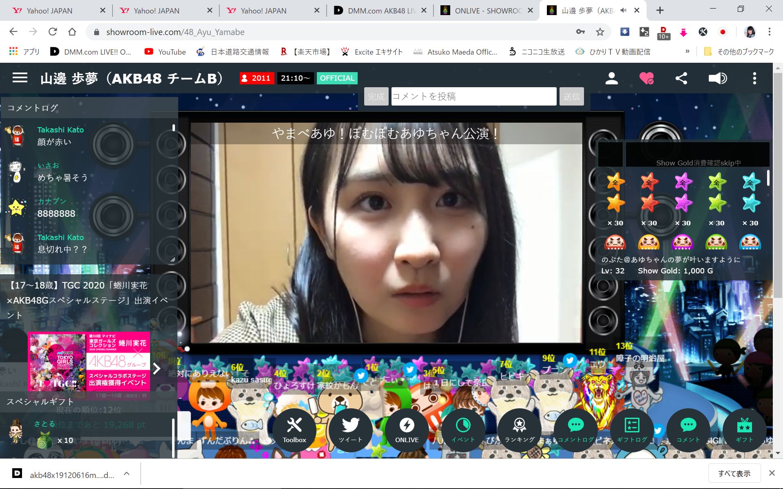783x489 pixels.
Task: Click the comment log scrollbar
Action: coord(174,128)
